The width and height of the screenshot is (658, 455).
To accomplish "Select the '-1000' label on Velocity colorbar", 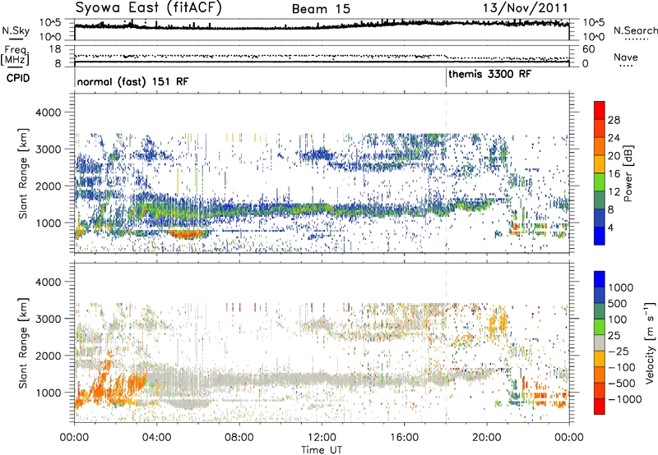I will pos(624,399).
